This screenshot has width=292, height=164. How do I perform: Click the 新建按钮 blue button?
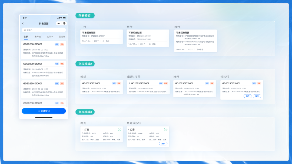[44, 111]
